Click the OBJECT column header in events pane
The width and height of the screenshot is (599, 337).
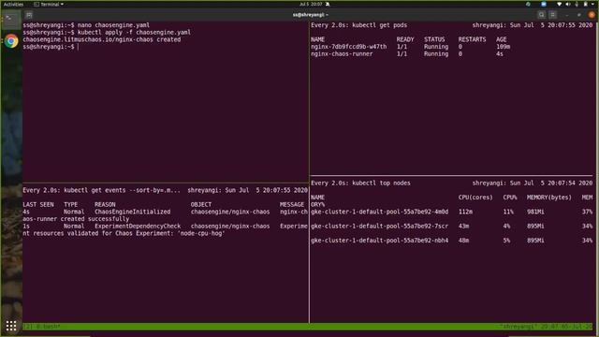(x=201, y=205)
